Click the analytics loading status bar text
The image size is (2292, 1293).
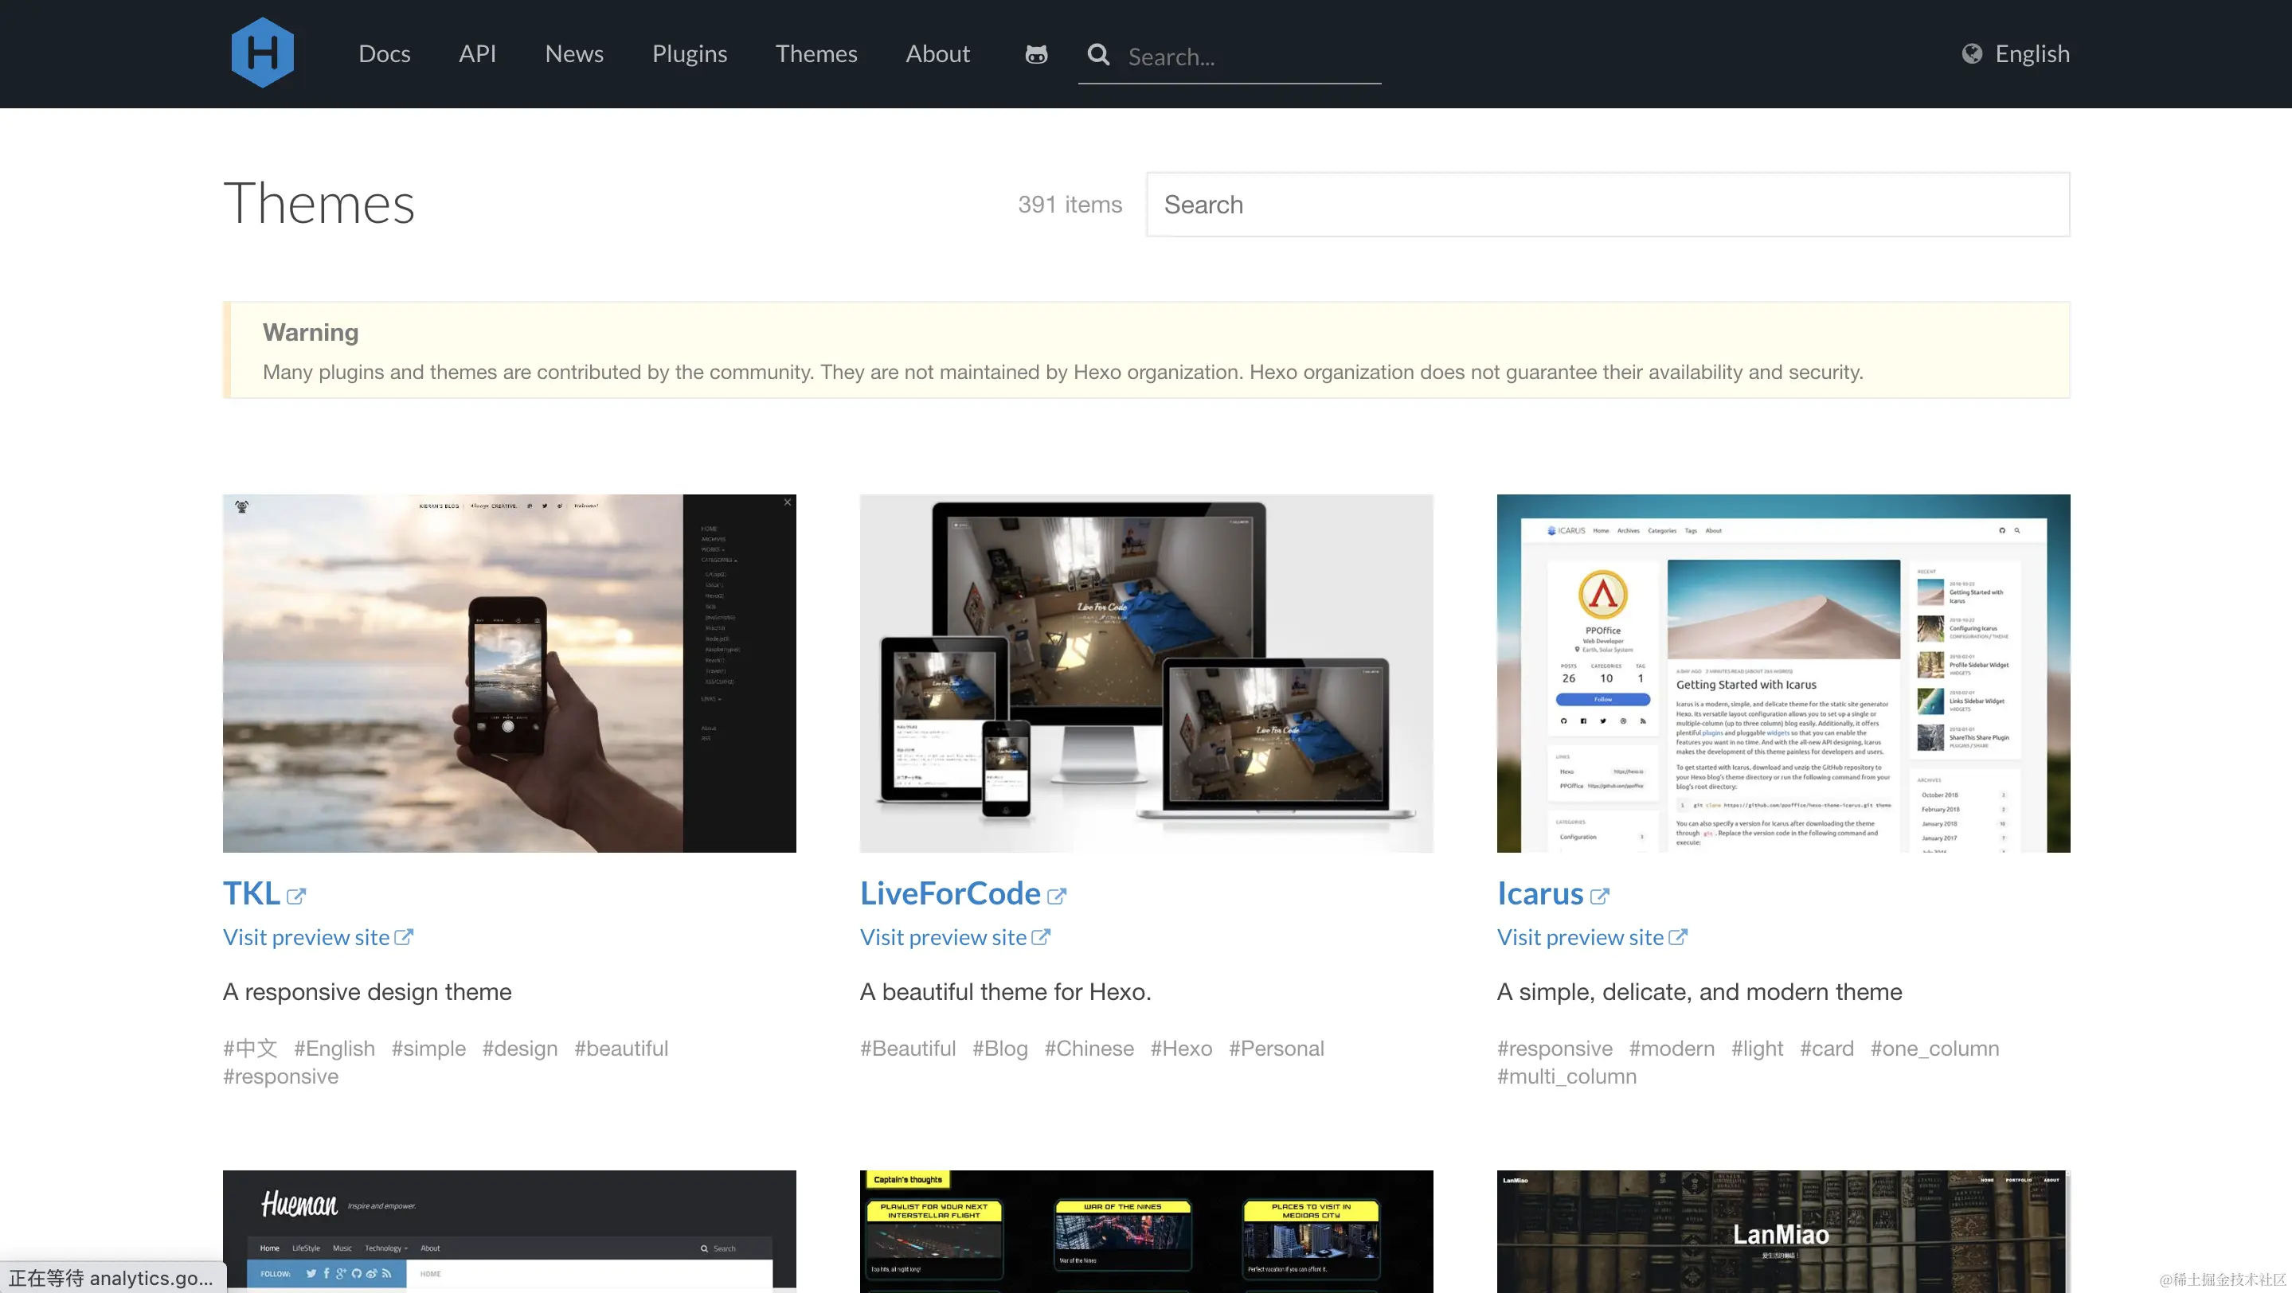pyautogui.click(x=111, y=1278)
